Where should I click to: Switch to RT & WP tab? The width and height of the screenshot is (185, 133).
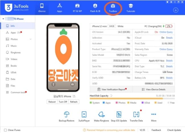click(x=77, y=8)
